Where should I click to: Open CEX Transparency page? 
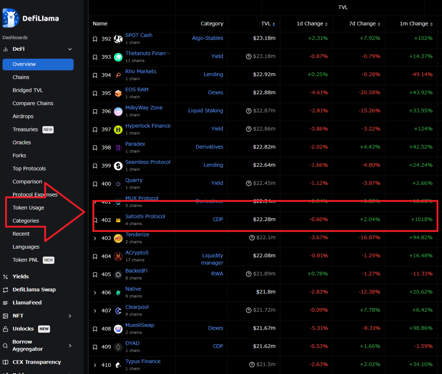click(37, 362)
